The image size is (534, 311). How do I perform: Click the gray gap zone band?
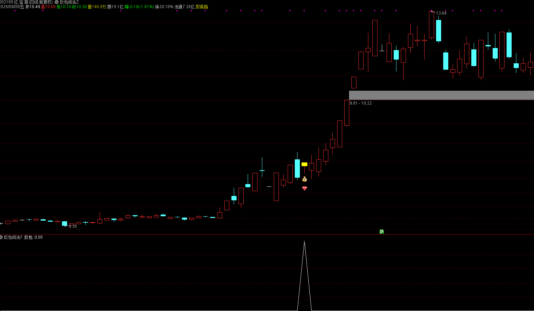coord(441,95)
